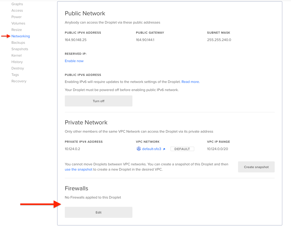Select Power in the sidebar

16,17
